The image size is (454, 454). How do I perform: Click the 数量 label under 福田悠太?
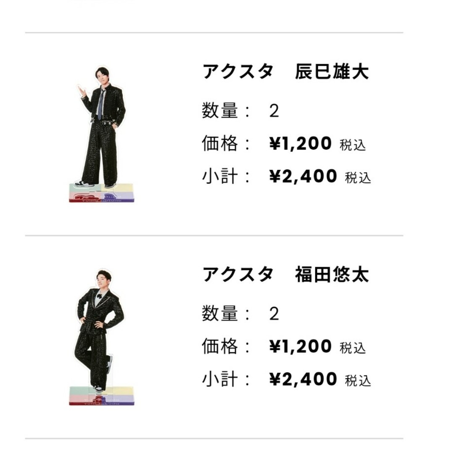click(x=220, y=313)
